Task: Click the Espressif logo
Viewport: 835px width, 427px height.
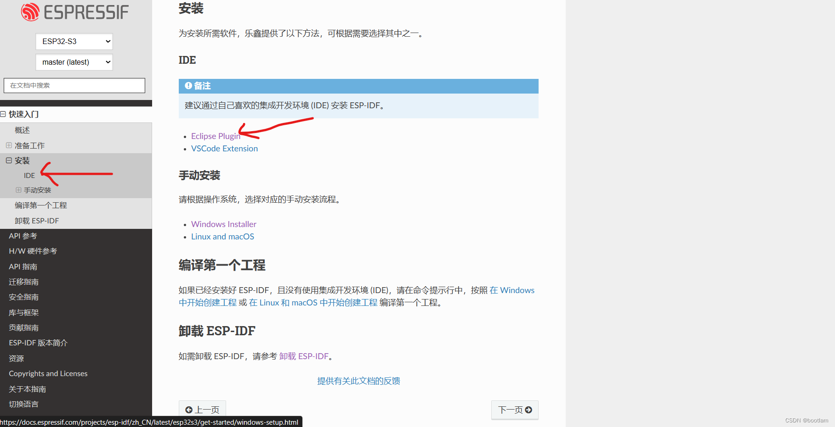Action: click(75, 12)
